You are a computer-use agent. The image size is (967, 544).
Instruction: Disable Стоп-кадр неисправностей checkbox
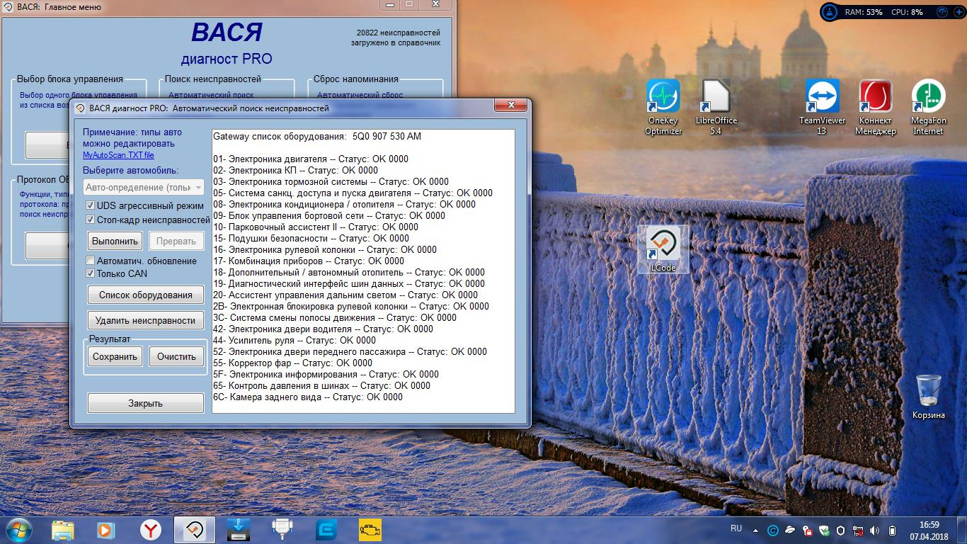point(91,220)
